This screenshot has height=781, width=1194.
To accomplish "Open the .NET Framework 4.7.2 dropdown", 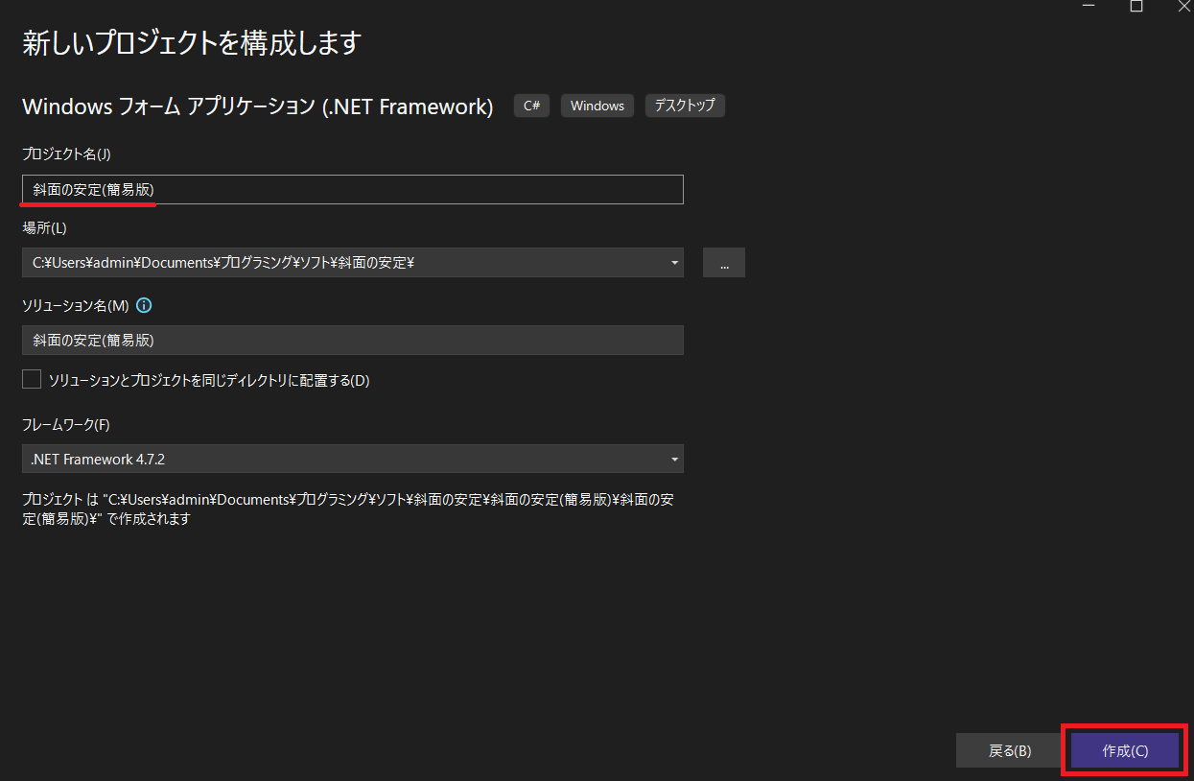I will tap(352, 460).
